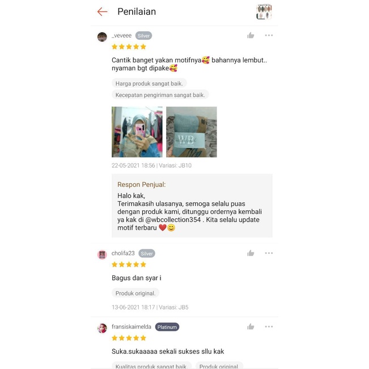
Task: View _veveee's profile avatar
Action: pyautogui.click(x=102, y=37)
